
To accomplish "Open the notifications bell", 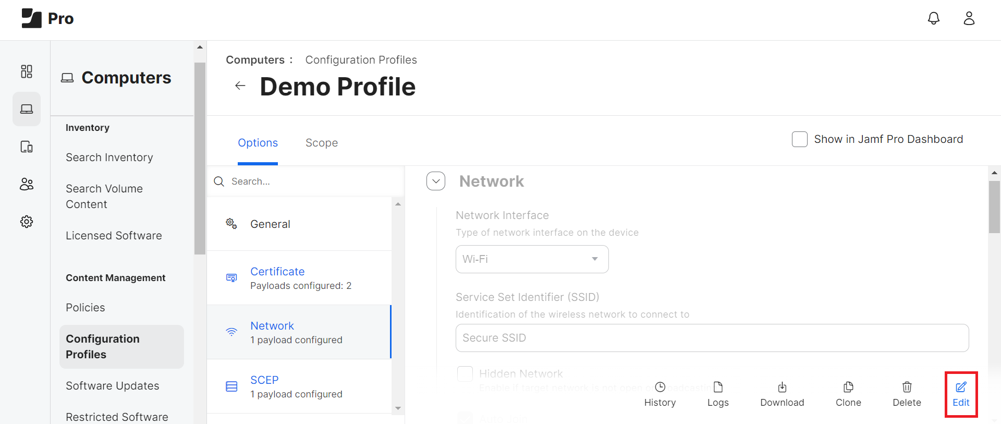I will tap(933, 18).
